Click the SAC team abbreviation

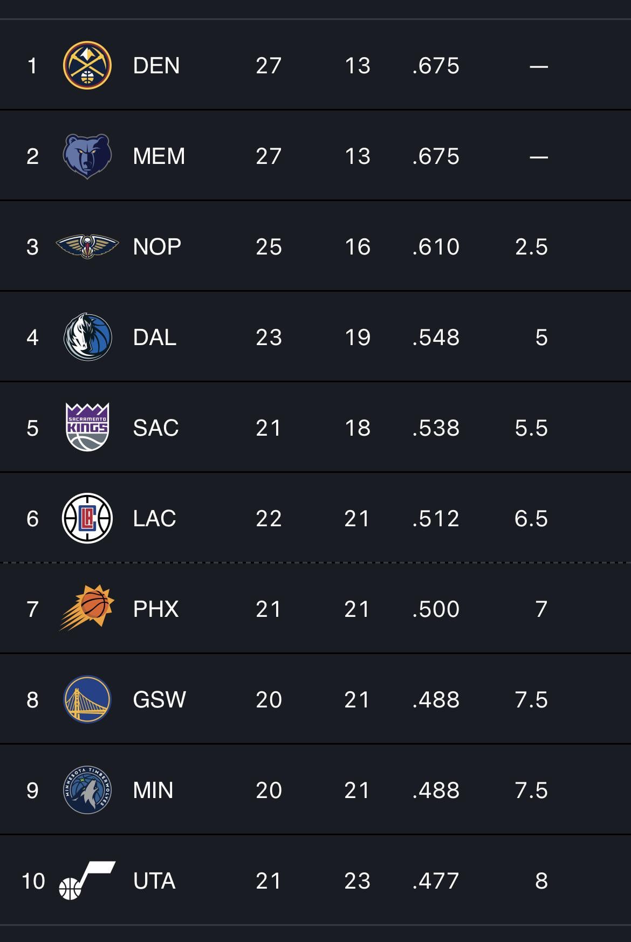tap(156, 428)
